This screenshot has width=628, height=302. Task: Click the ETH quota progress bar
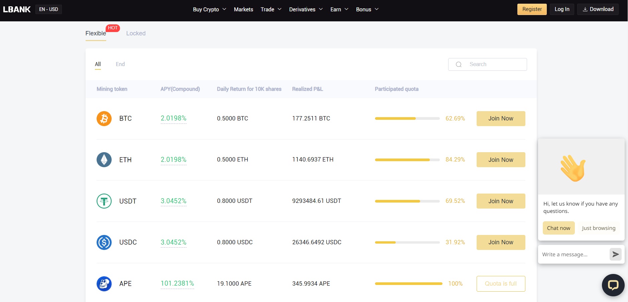407,160
